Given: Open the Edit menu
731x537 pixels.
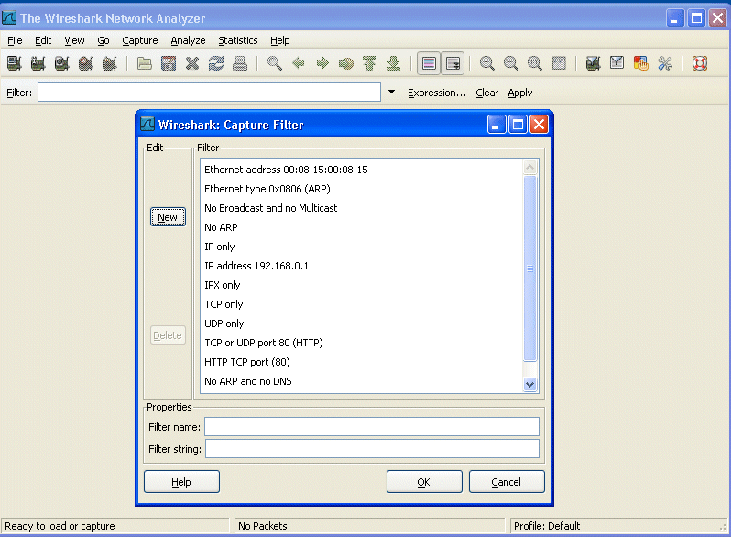Looking at the screenshot, I should pyautogui.click(x=43, y=40).
